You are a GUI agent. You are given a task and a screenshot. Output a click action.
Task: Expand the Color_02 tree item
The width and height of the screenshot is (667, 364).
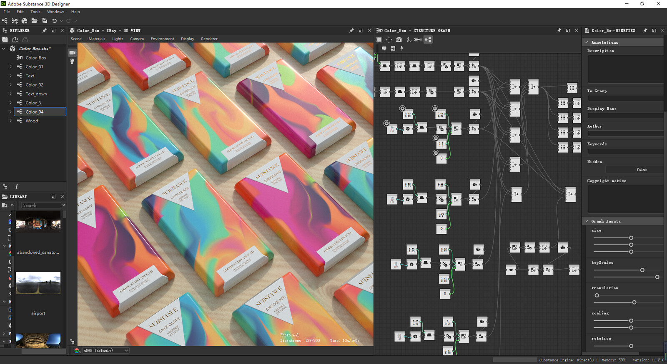(x=10, y=84)
